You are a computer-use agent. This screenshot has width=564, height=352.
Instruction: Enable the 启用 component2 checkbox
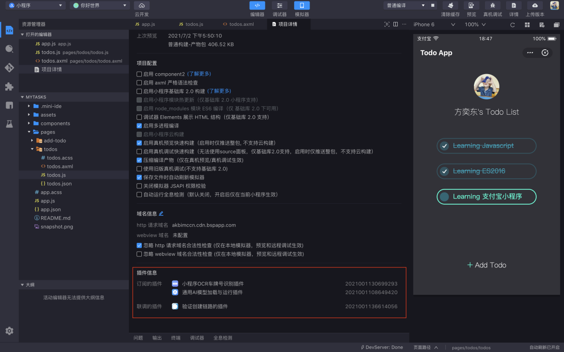tap(139, 74)
